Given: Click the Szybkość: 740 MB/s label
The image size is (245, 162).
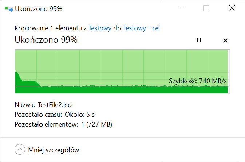Looking at the screenshot, I should point(198,81).
